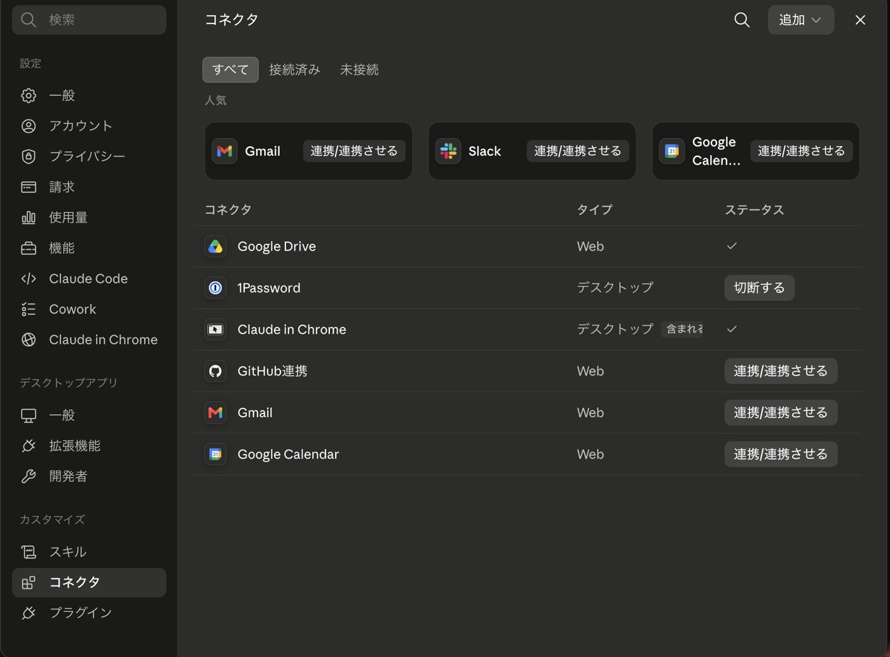Open Claude Code settings
The width and height of the screenshot is (890, 657).
point(89,279)
